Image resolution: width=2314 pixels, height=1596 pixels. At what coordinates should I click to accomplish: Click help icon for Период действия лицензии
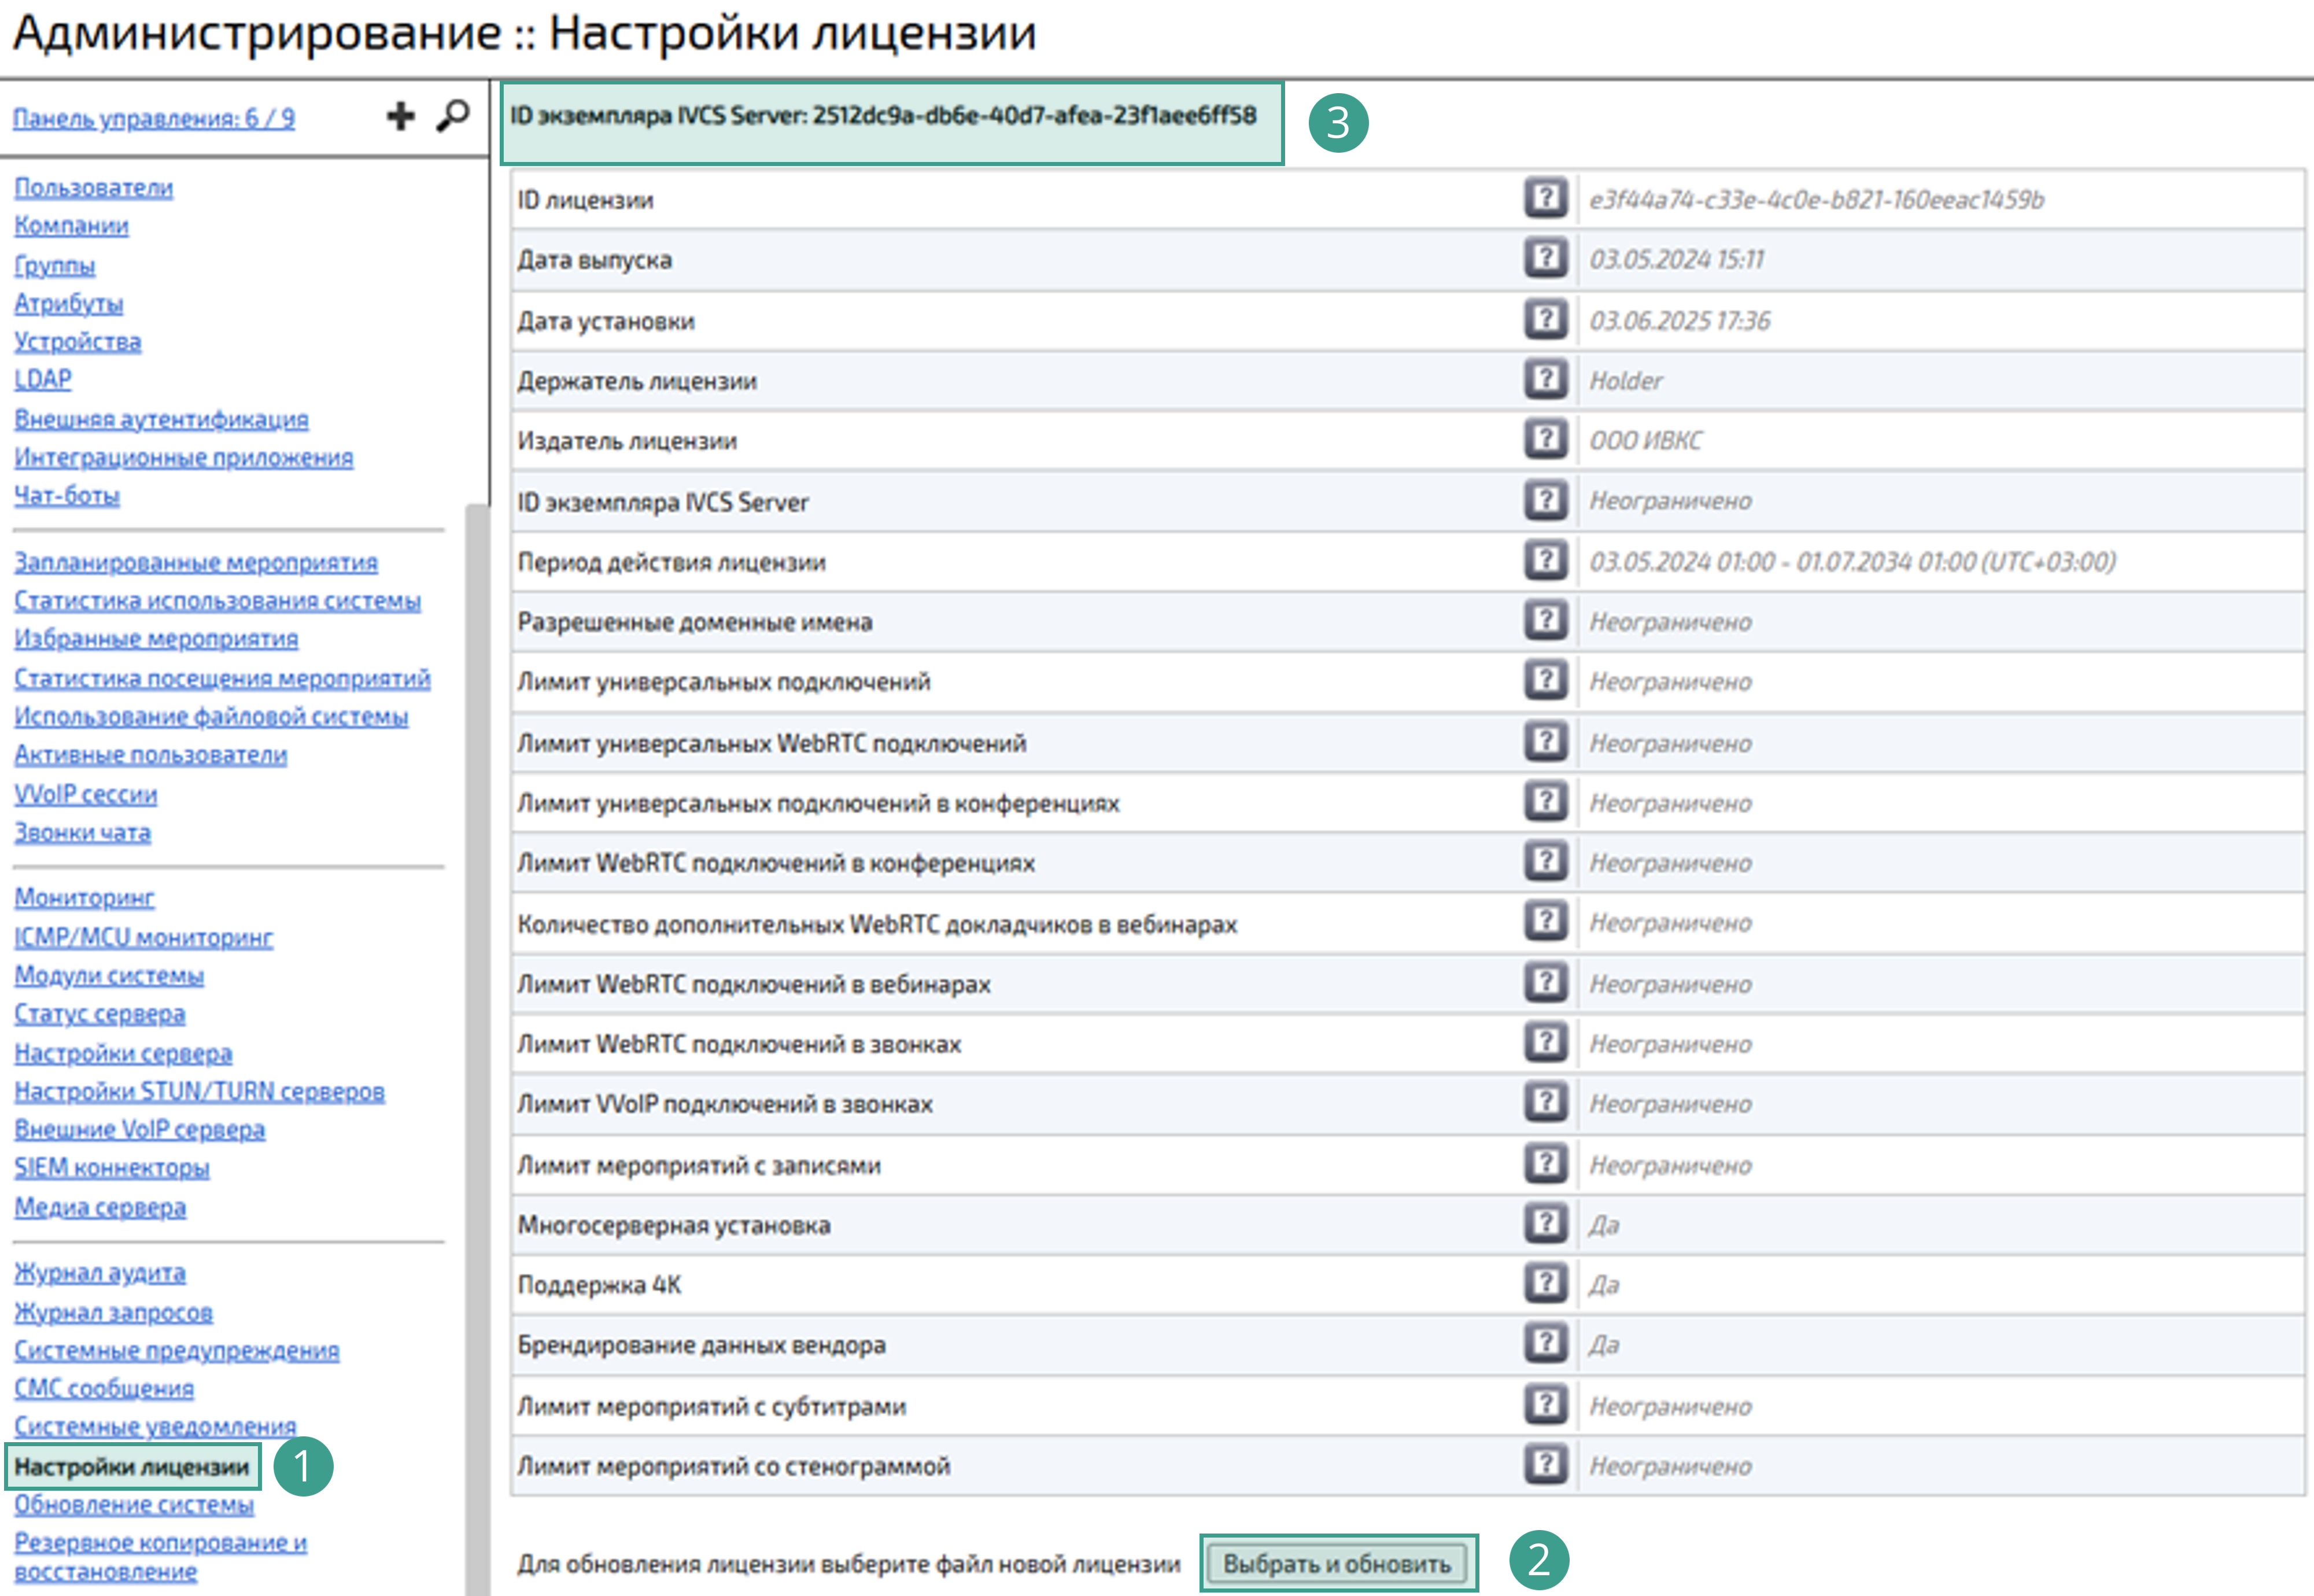1545,560
